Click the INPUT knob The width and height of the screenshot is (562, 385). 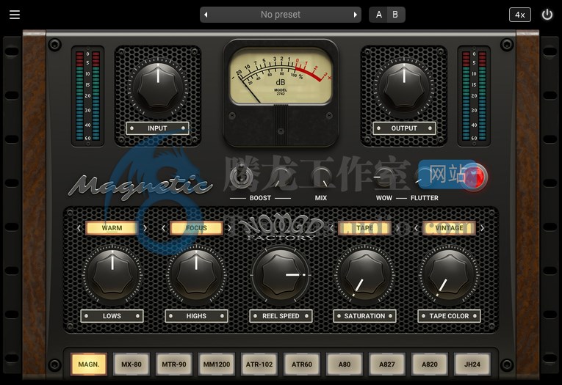[158, 86]
